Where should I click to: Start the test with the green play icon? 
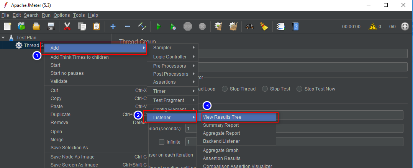pyautogui.click(x=159, y=26)
